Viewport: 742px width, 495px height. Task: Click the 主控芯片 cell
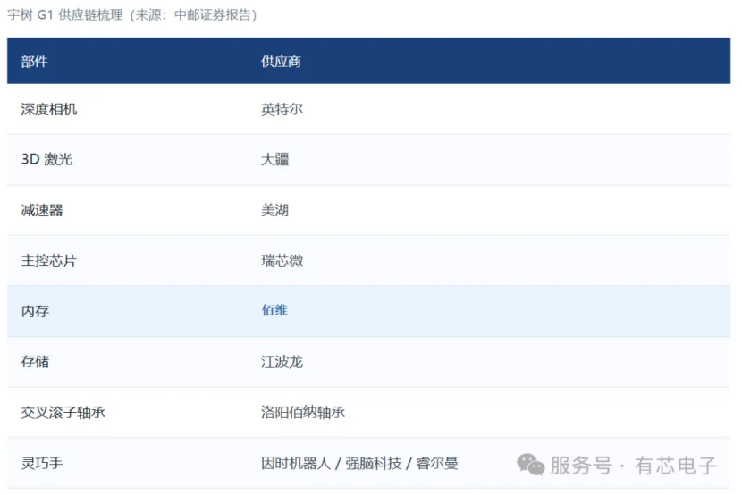pos(49,261)
